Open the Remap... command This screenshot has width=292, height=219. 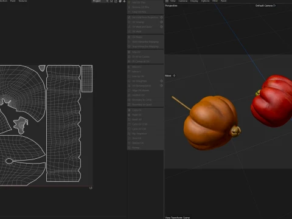[x=145, y=148]
